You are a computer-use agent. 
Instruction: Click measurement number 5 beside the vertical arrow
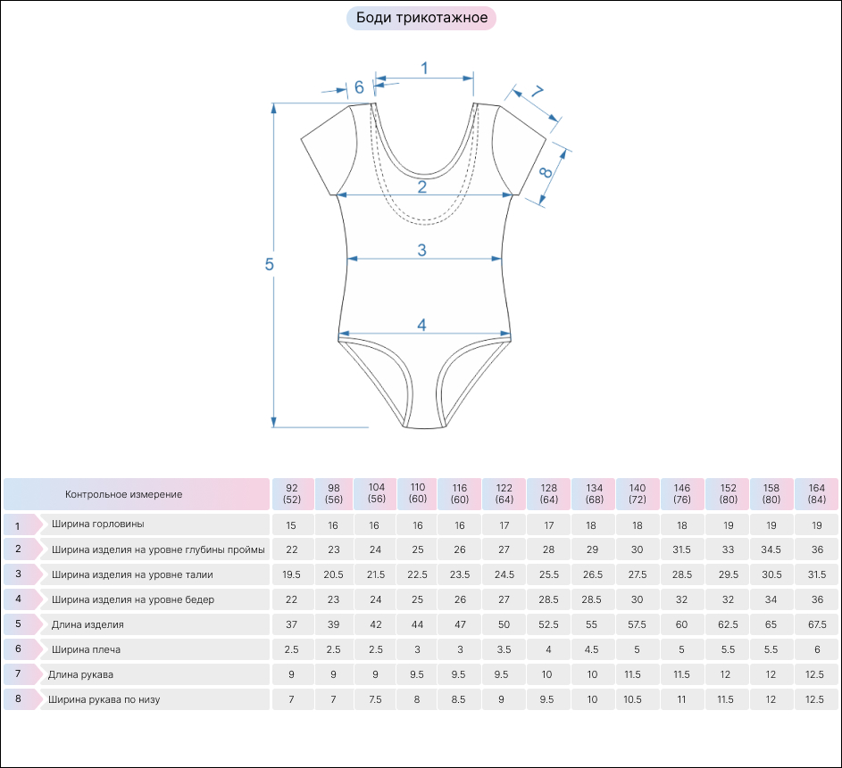point(269,265)
